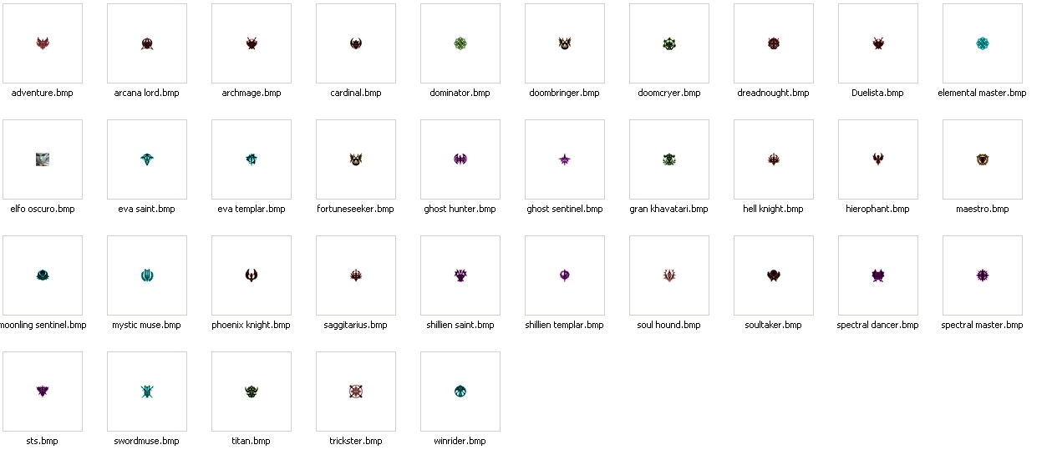Click the shillien templar.bmp icon
This screenshot has height=475, width=1052.
pos(565,275)
